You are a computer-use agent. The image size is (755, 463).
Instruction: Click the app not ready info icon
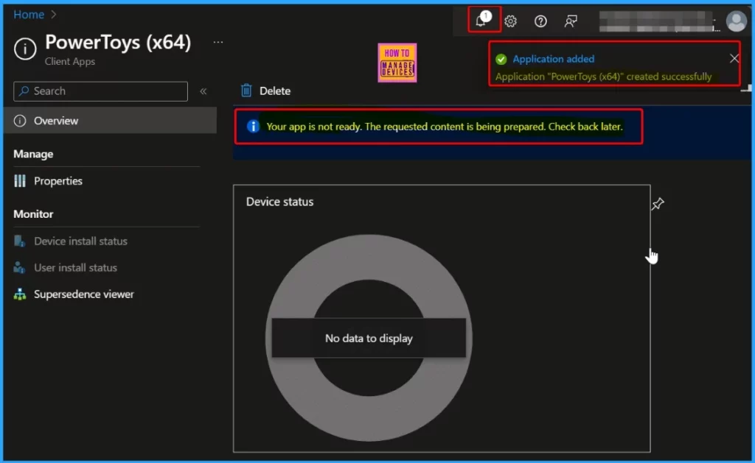tap(254, 127)
